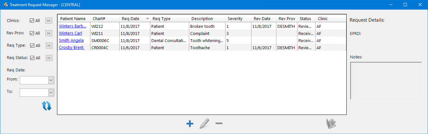This screenshot has height=134, width=428.
Task: Click the pencil edit request icon
Action: click(204, 123)
